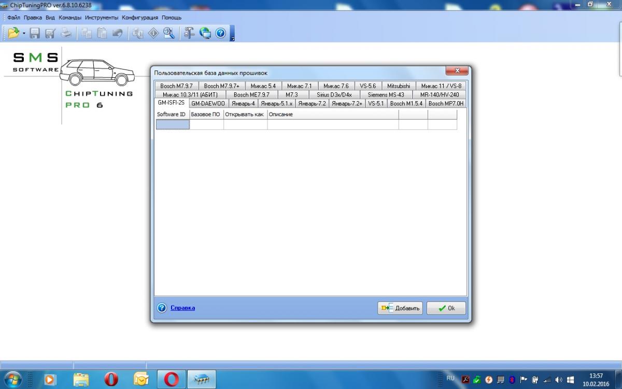Viewport: 622px width, 389px height.
Task: Open Opera from the taskbar
Action: coord(111,380)
